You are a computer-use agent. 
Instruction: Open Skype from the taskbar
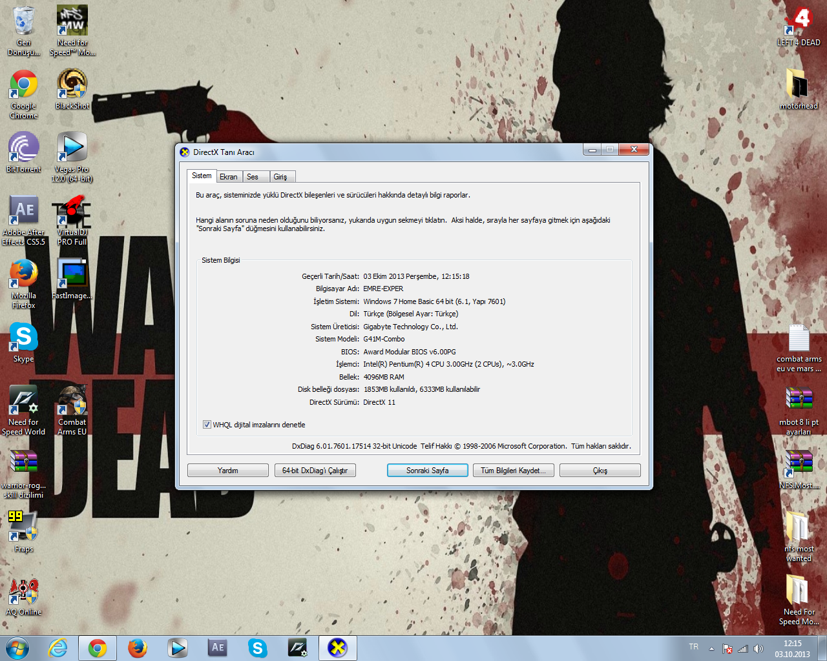click(258, 647)
